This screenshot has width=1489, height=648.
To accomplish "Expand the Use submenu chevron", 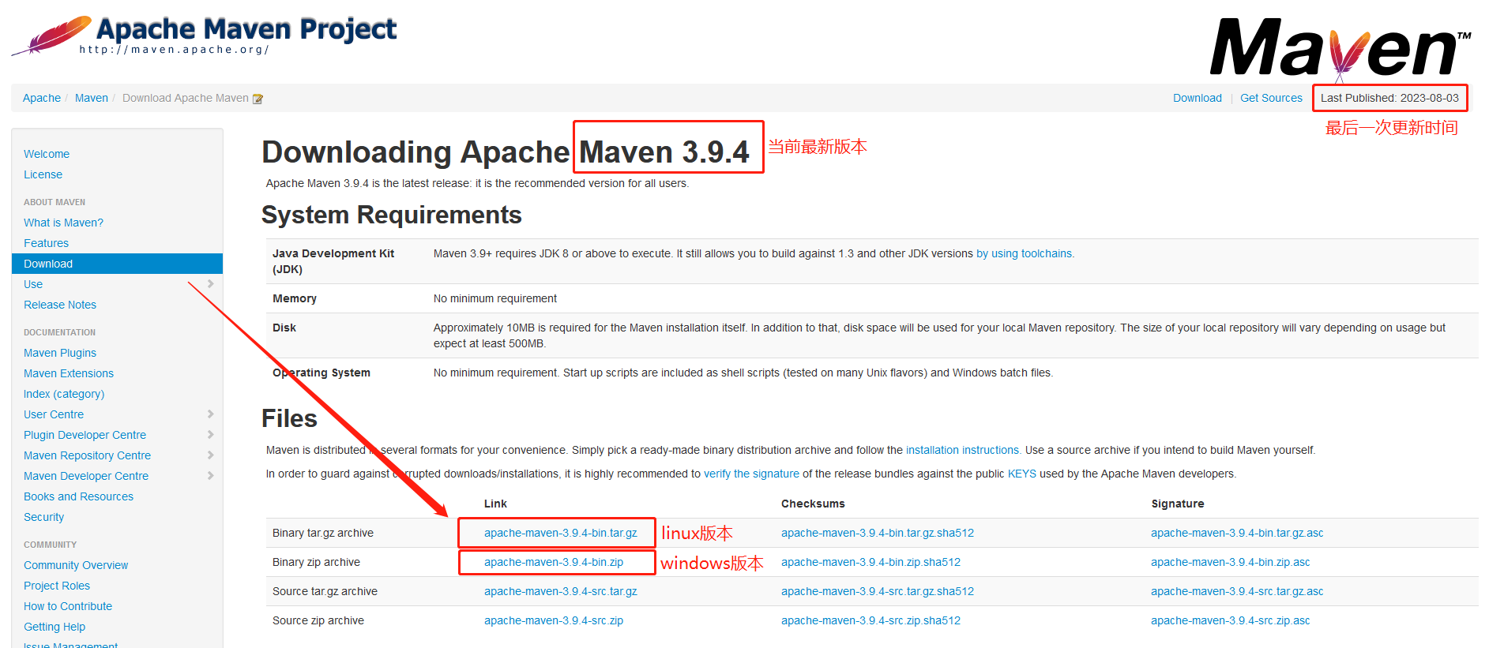I will [210, 284].
